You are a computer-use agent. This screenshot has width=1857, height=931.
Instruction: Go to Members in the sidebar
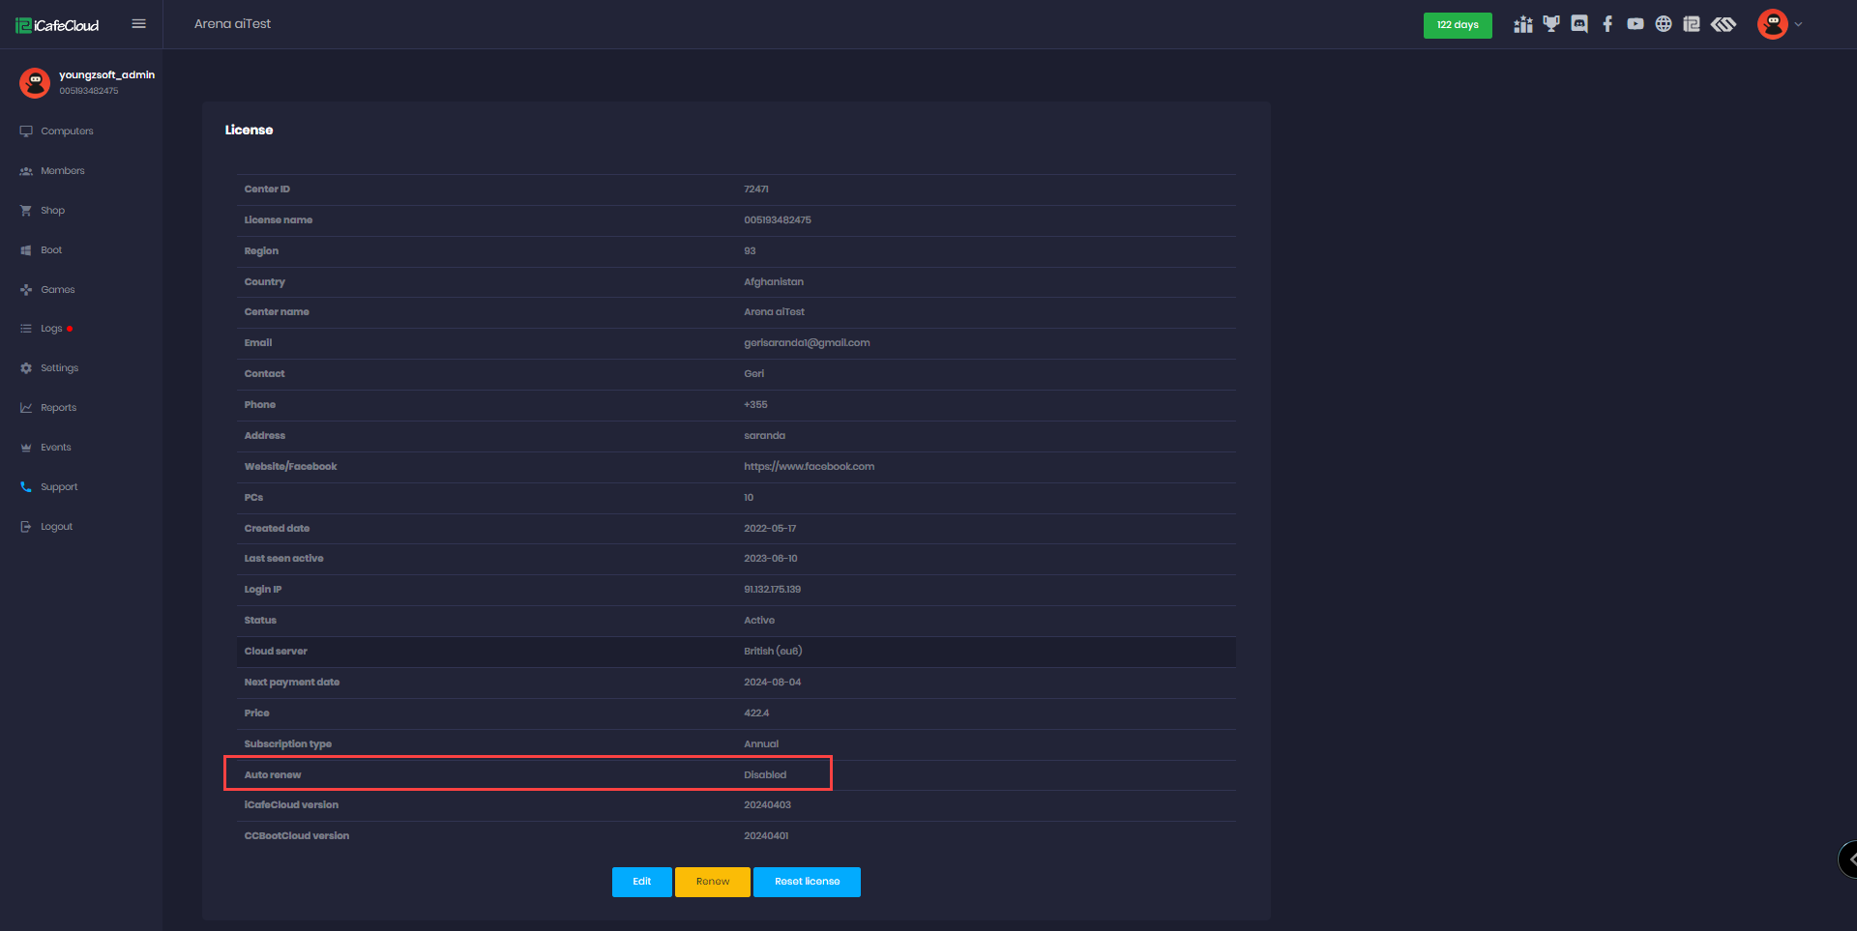[62, 171]
